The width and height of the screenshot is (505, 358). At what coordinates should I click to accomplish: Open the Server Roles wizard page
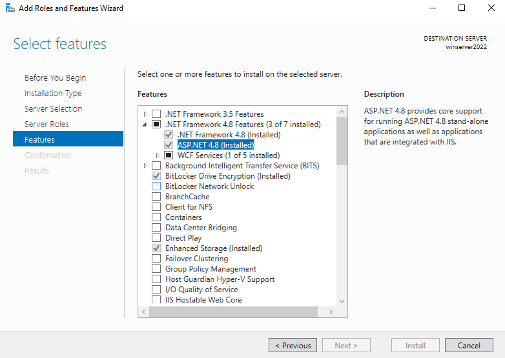pos(46,124)
